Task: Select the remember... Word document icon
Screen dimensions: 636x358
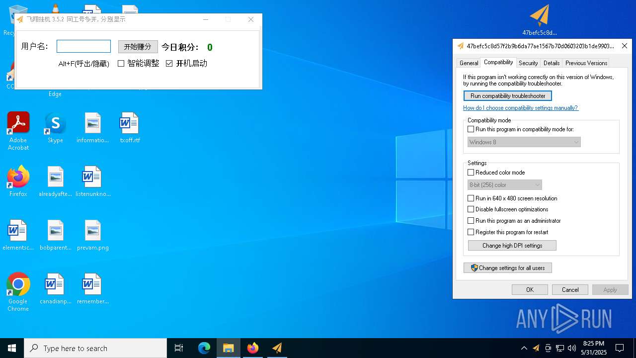Action: pyautogui.click(x=93, y=288)
